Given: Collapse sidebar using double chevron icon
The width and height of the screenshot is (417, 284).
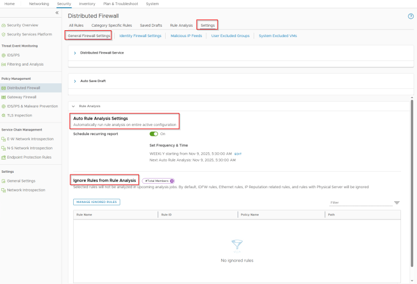Looking at the screenshot, I should click(x=57, y=13).
